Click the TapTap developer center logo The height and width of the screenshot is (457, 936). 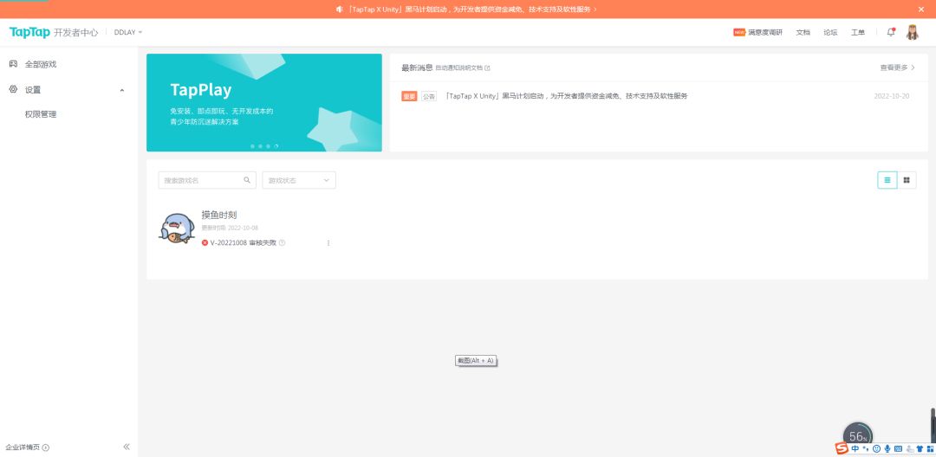click(x=53, y=32)
